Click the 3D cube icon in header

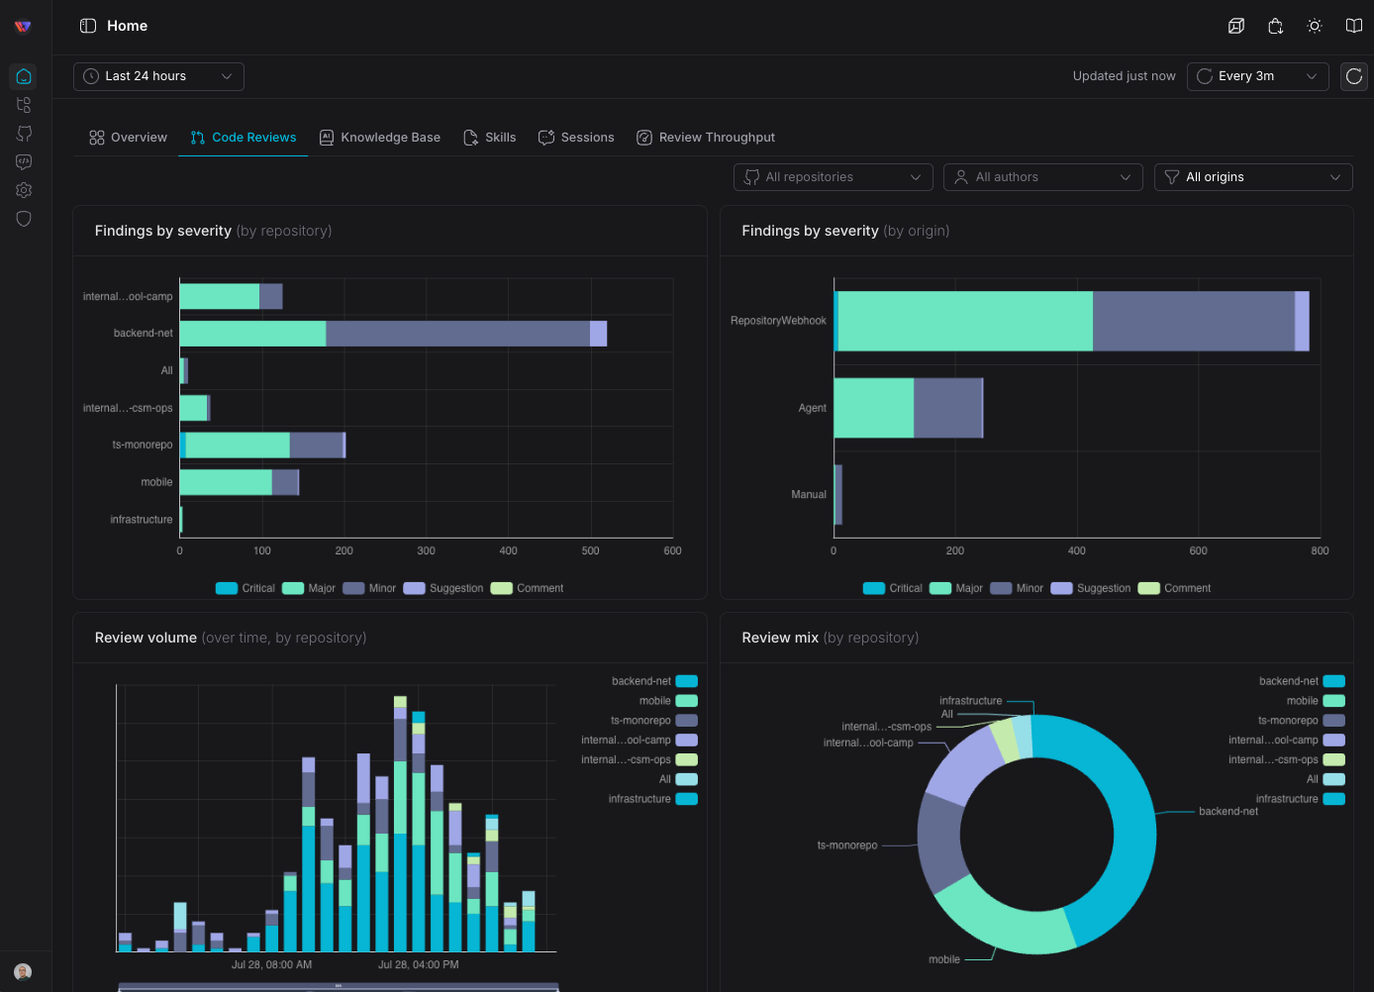click(1236, 26)
